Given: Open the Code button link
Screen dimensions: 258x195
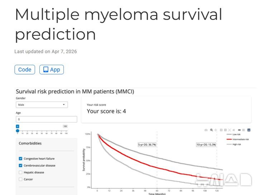Looking at the screenshot, I should (x=25, y=70).
